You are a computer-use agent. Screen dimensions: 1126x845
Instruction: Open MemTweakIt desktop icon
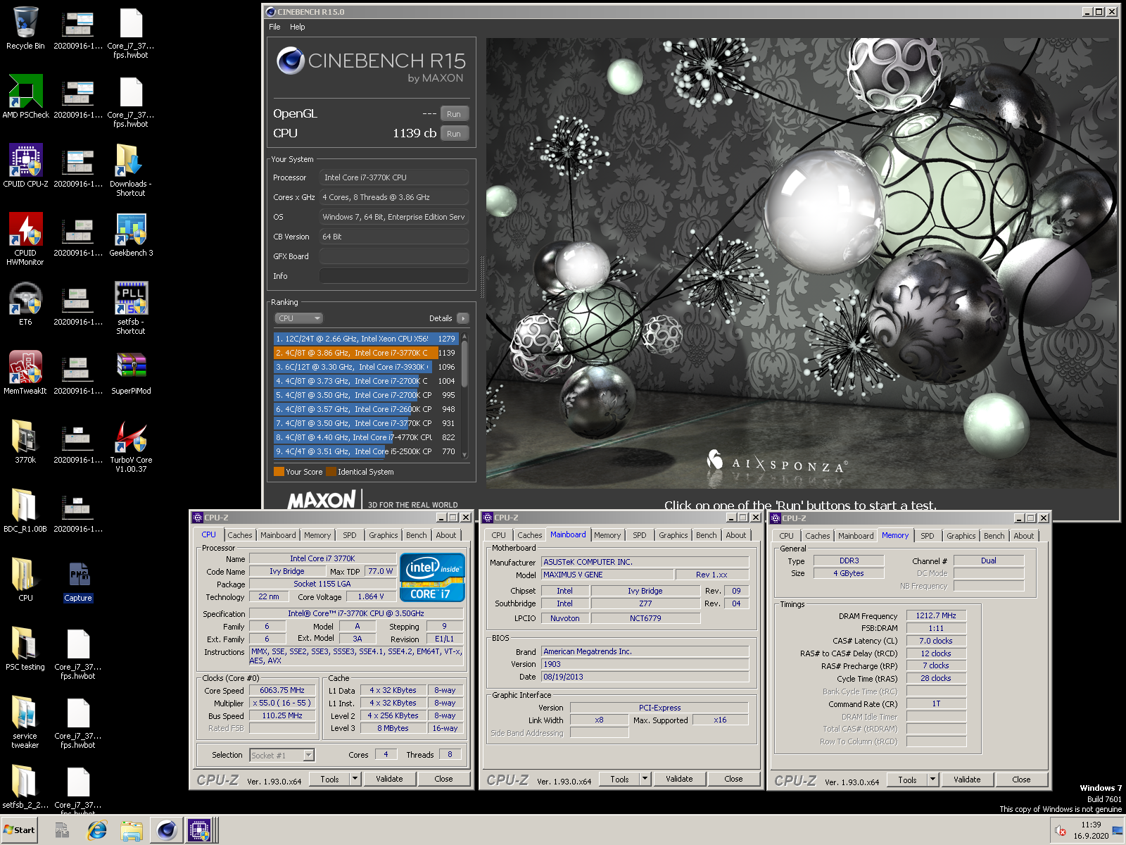[x=25, y=373]
